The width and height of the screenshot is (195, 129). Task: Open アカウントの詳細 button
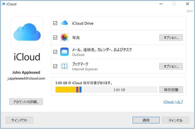point(26,102)
